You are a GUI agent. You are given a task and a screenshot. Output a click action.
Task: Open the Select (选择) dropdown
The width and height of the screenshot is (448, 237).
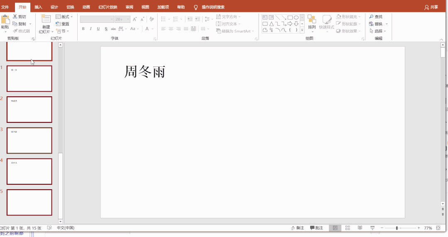click(378, 31)
